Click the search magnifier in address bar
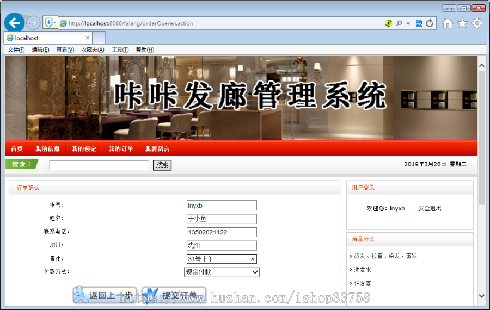 coord(399,23)
